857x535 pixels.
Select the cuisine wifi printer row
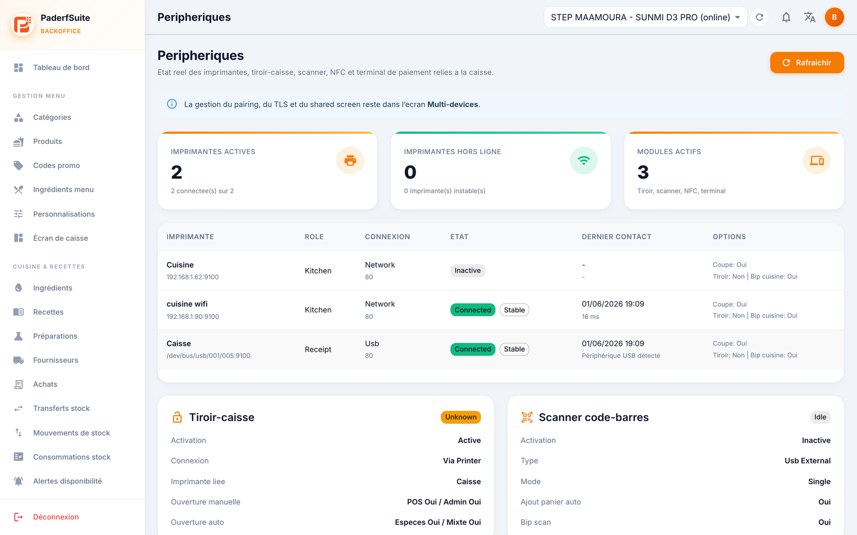pyautogui.click(x=500, y=310)
